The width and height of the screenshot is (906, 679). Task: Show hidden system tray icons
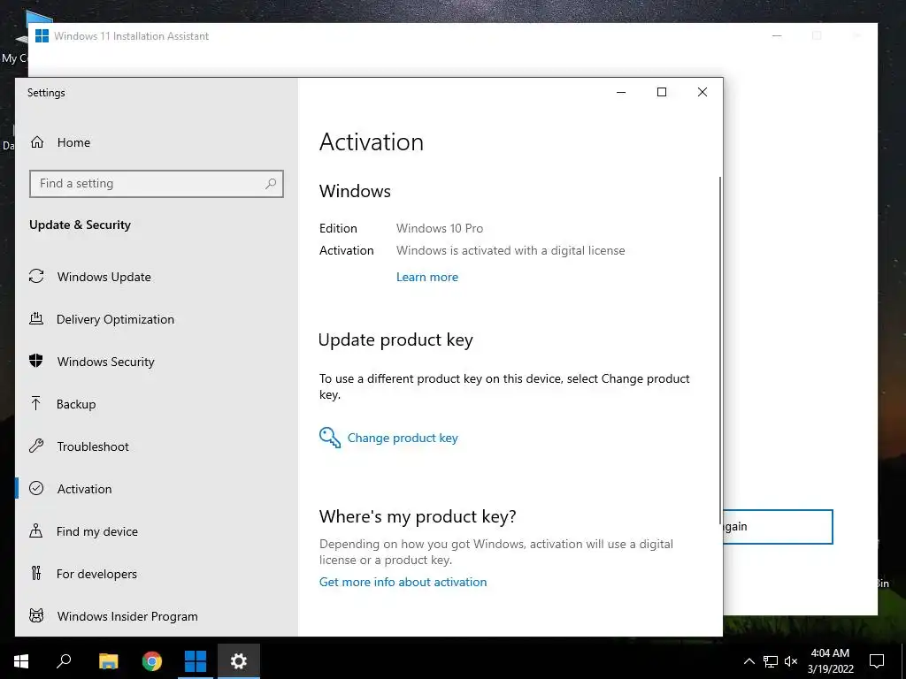point(749,661)
